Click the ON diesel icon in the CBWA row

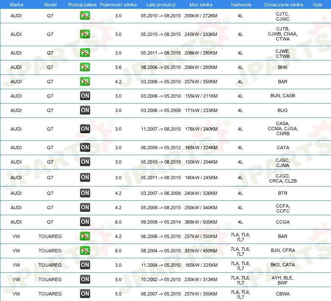pos(85,294)
